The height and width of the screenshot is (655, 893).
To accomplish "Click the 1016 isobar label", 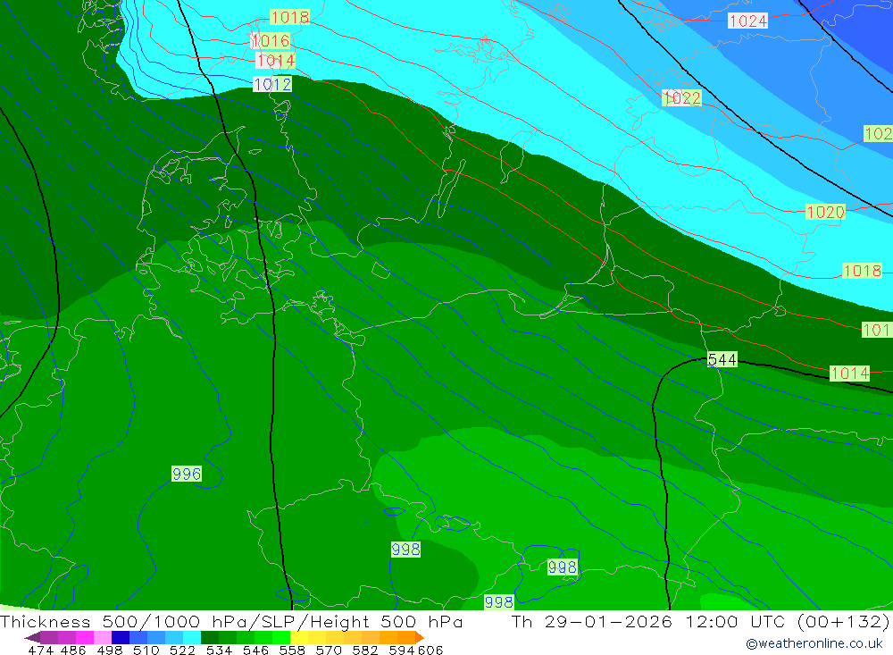I will [x=270, y=41].
